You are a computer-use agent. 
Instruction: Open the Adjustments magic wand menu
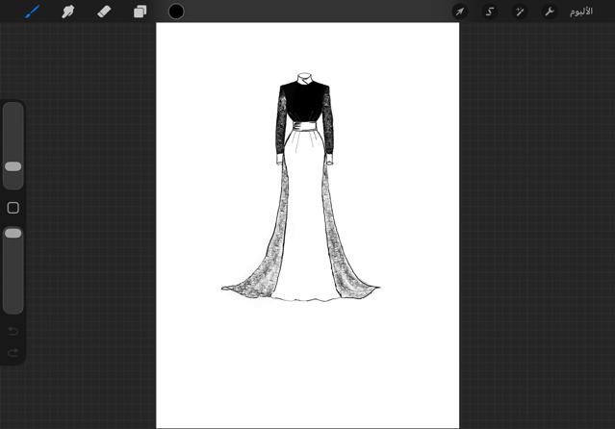(520, 12)
